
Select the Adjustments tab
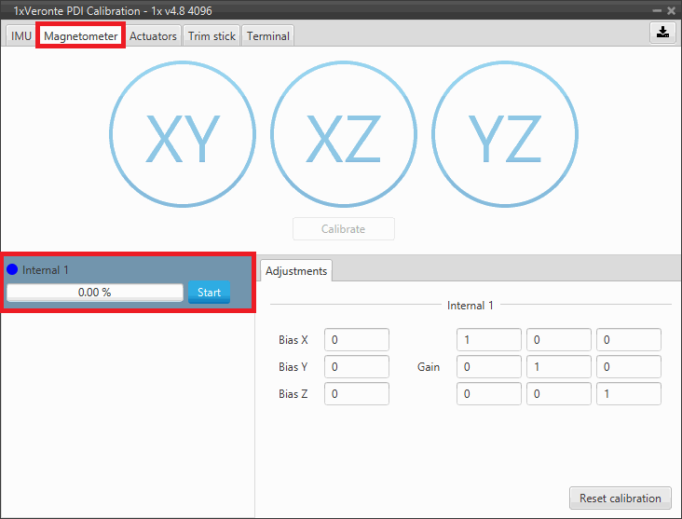(x=296, y=271)
